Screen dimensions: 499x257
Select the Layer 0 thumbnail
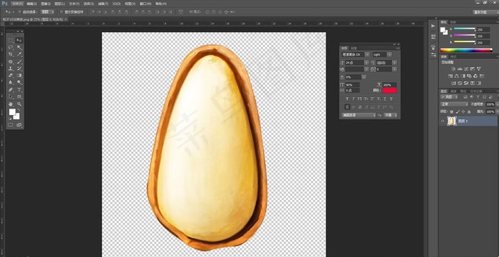(x=452, y=121)
